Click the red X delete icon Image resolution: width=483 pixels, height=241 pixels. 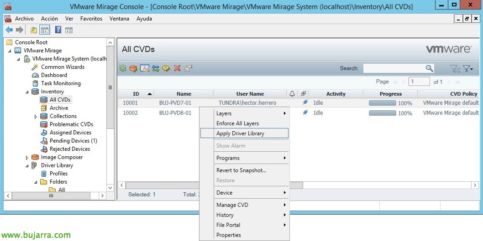click(177, 68)
